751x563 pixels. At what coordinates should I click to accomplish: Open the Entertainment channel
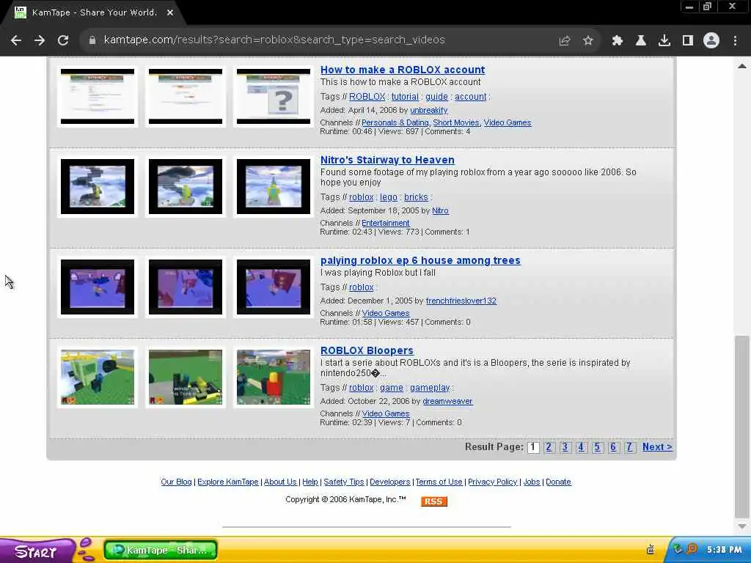coord(386,223)
